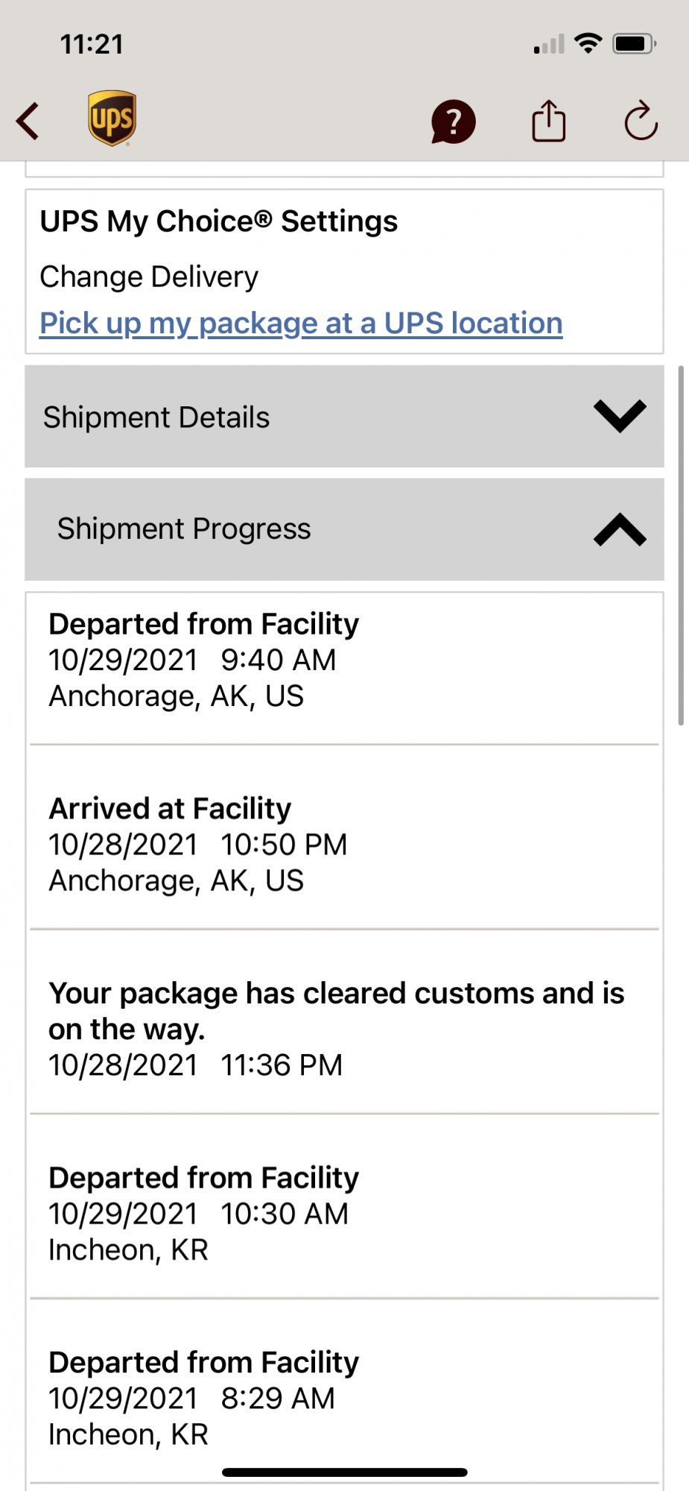Click the vertical scrollbar on the right

click(x=681, y=544)
